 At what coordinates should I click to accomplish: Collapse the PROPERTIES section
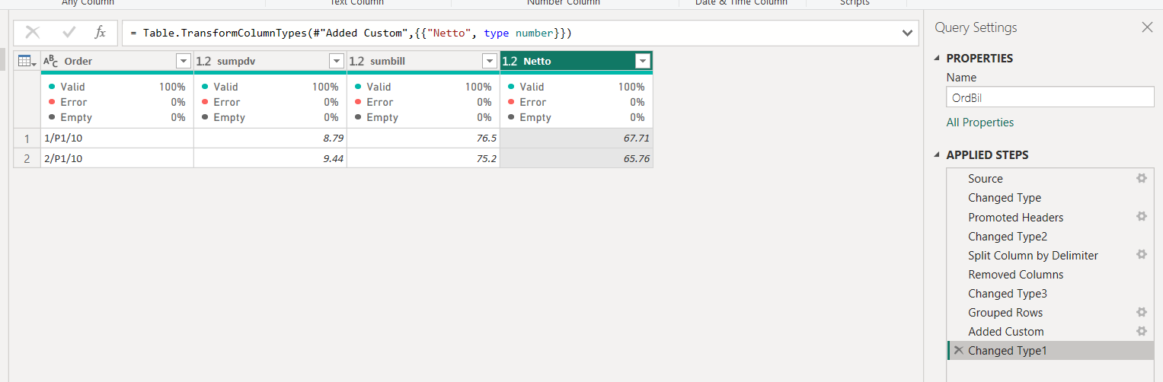click(938, 59)
